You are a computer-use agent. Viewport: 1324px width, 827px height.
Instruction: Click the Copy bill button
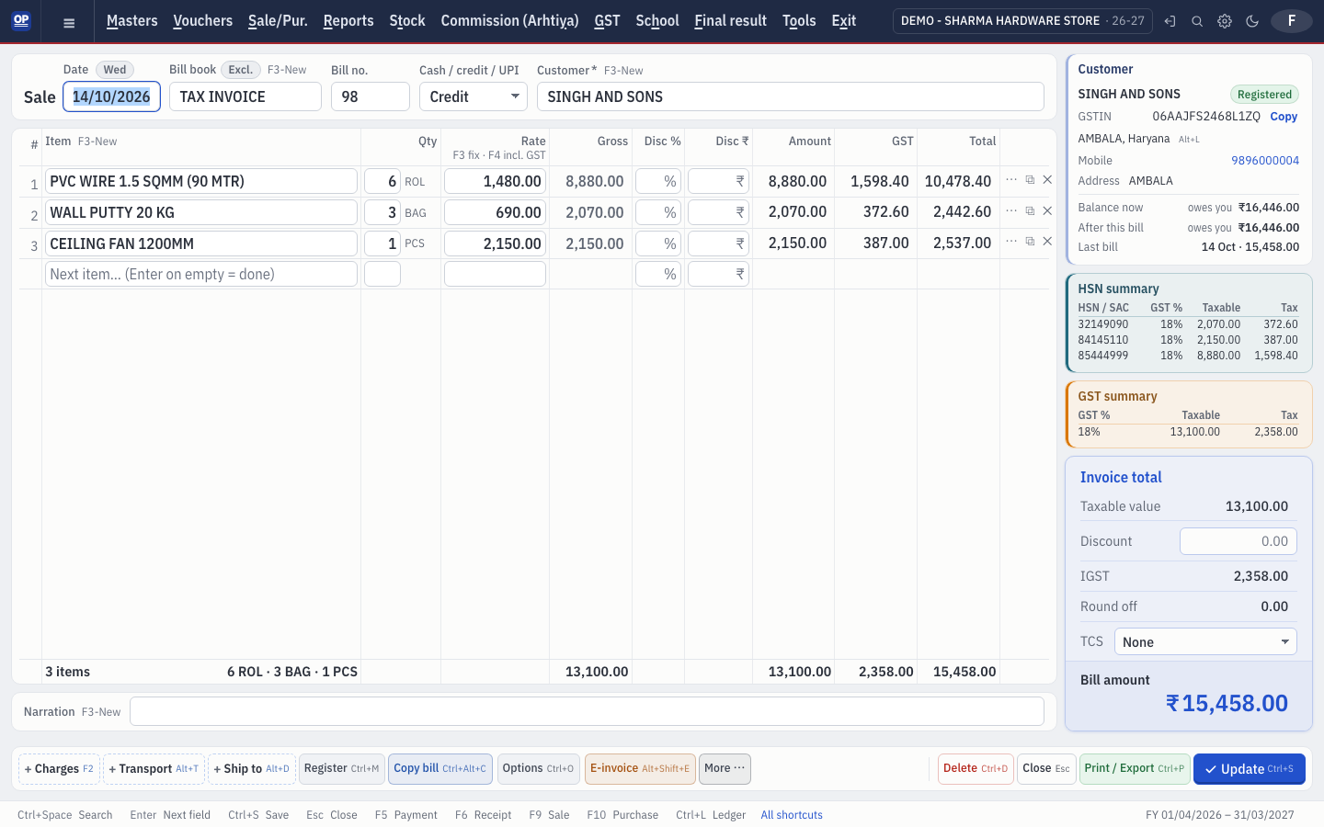[440, 769]
